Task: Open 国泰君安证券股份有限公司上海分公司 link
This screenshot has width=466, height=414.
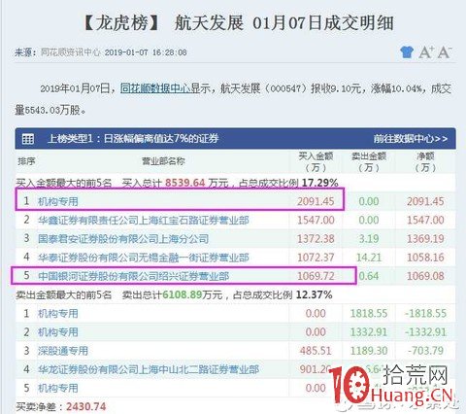Action: click(123, 239)
